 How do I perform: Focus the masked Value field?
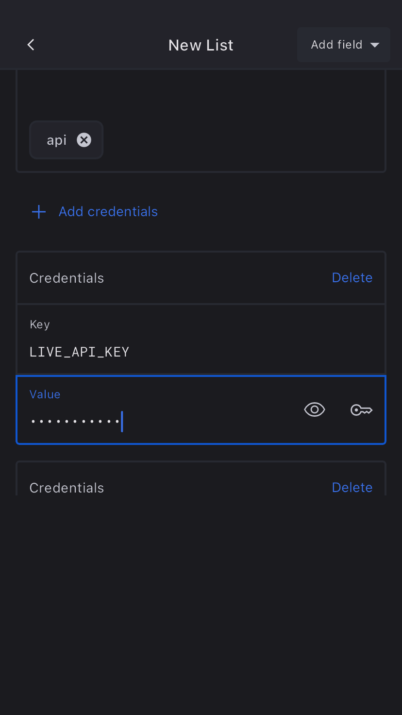160,421
